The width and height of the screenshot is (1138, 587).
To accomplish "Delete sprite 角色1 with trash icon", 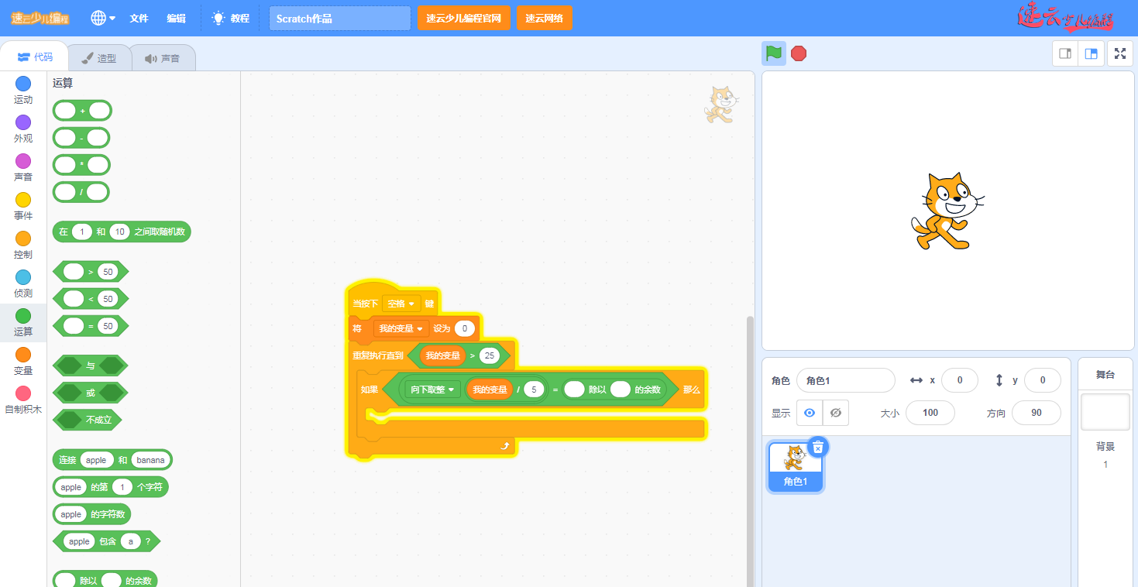I will 818,447.
